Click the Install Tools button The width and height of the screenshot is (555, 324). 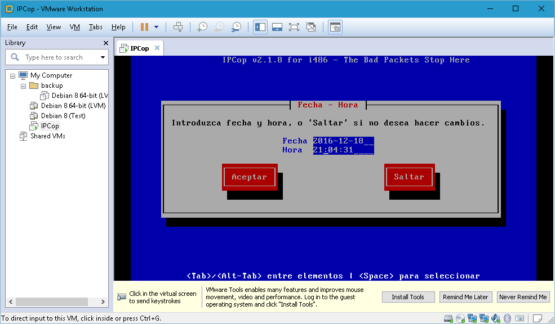[408, 296]
